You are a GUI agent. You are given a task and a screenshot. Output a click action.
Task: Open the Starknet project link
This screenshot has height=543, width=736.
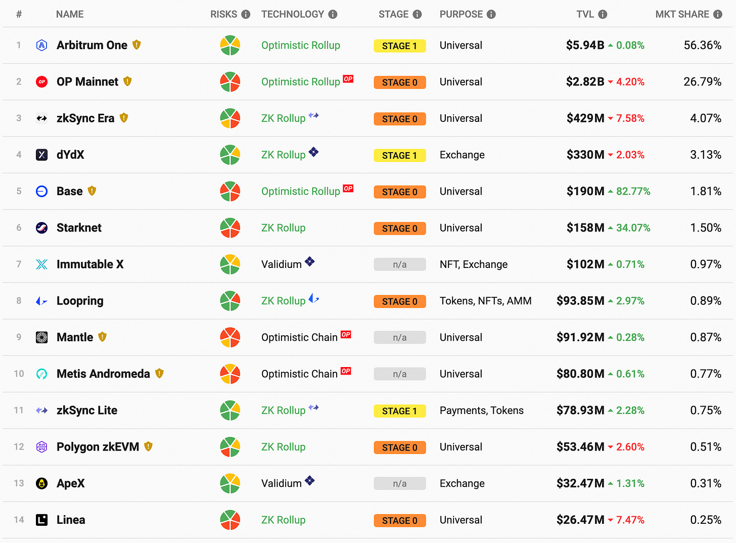[x=79, y=228]
